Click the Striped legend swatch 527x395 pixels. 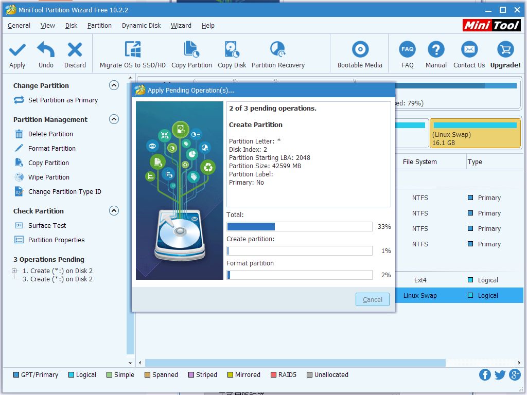point(191,375)
